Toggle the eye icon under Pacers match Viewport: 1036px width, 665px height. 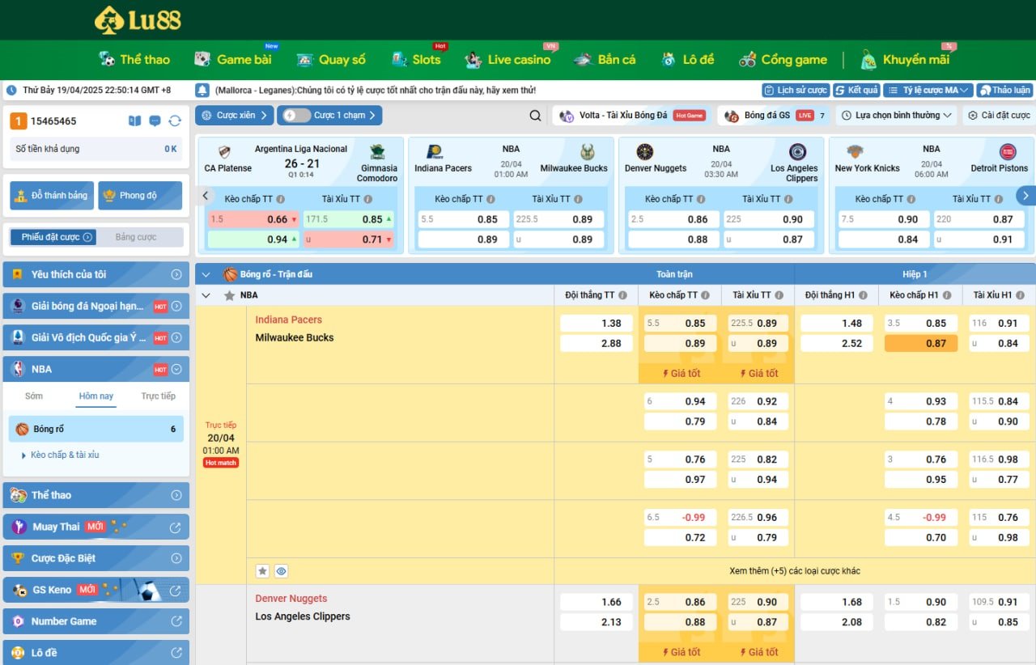[281, 571]
